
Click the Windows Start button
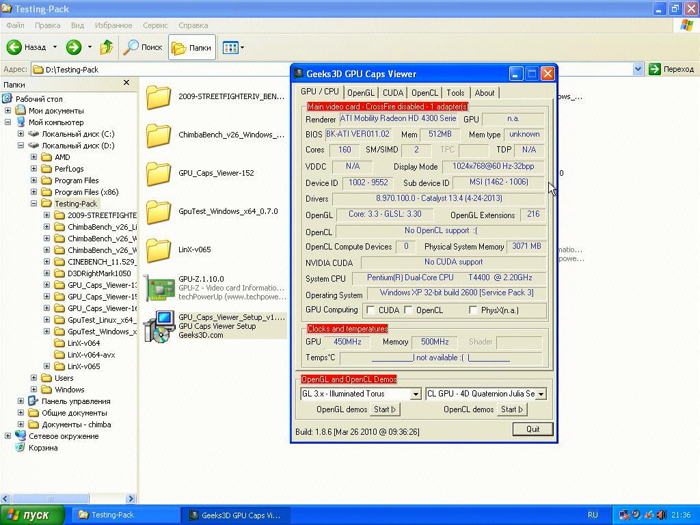(33, 515)
